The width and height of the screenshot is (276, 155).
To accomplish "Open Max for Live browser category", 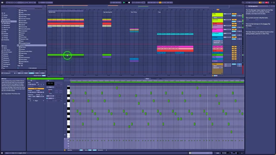I will coord(7,28).
